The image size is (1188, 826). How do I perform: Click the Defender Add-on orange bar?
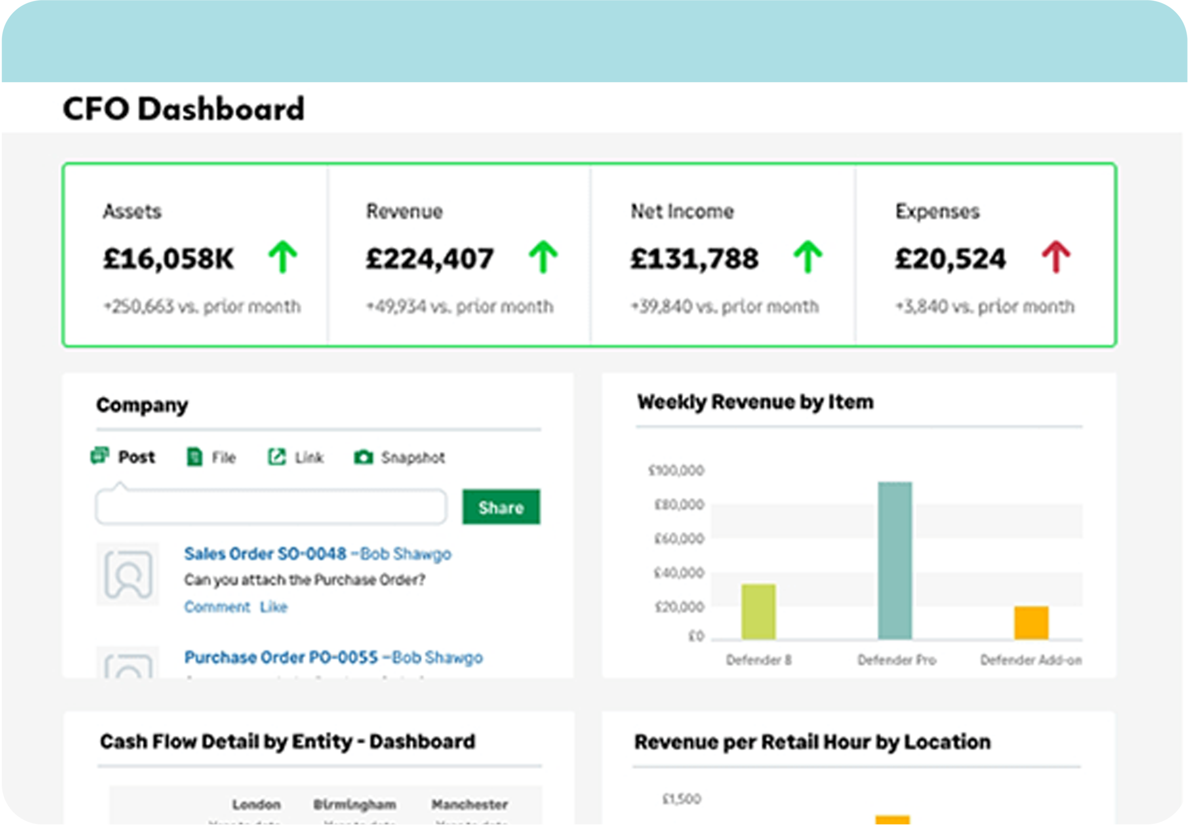[1031, 623]
